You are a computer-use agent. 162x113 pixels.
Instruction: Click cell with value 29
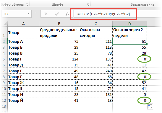coord(59,47)
